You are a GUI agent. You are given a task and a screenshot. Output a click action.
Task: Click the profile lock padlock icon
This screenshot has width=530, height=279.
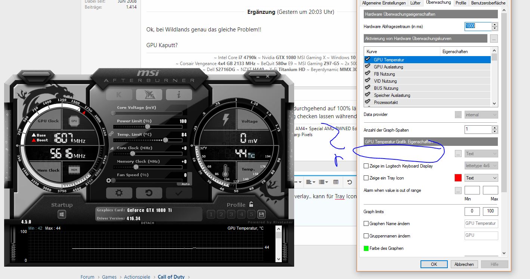[x=251, y=204]
